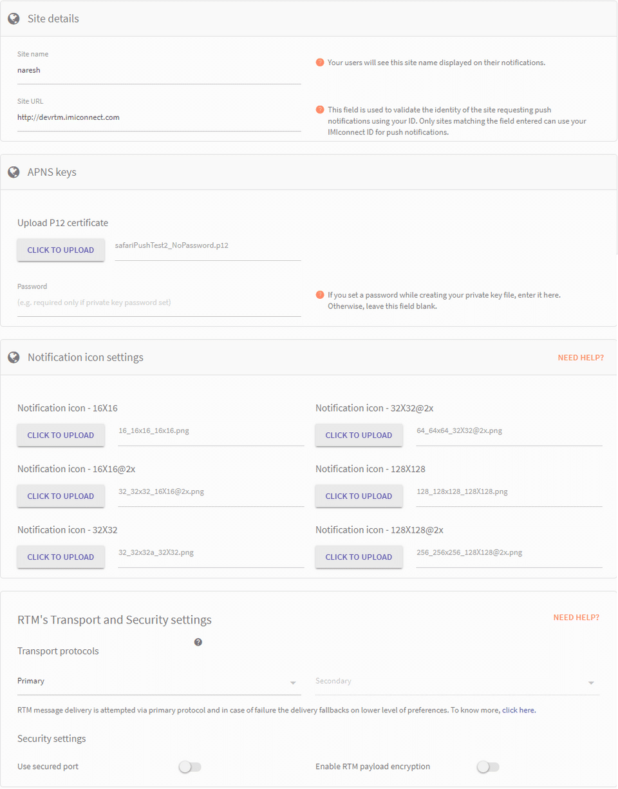The width and height of the screenshot is (618, 789).
Task: Upload the 32X32@2x notification icon
Action: pyautogui.click(x=359, y=435)
